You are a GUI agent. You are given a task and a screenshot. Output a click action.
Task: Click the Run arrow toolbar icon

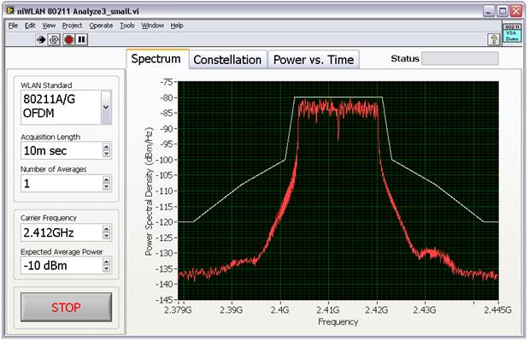point(41,40)
